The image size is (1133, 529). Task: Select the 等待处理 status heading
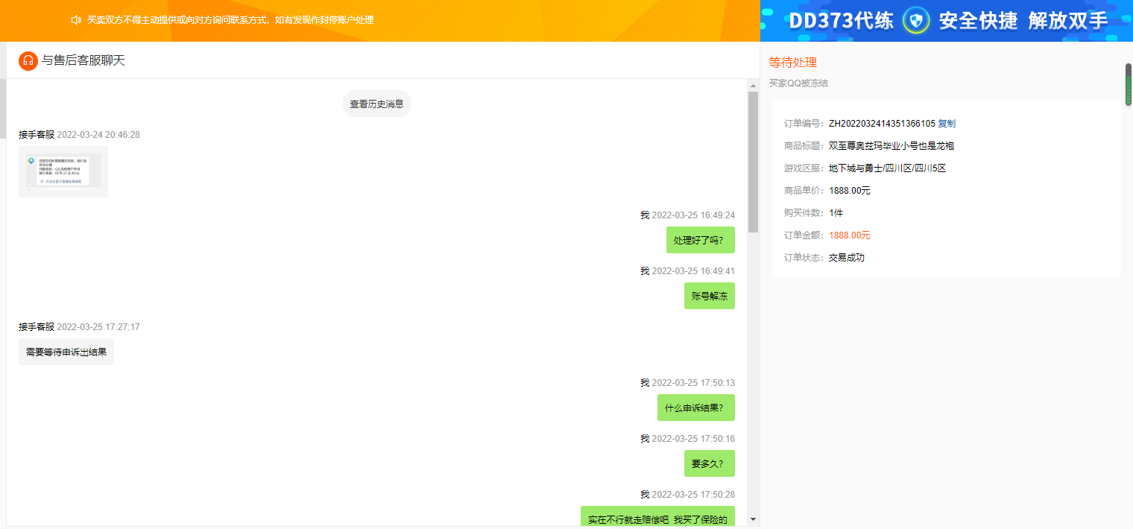pos(792,63)
